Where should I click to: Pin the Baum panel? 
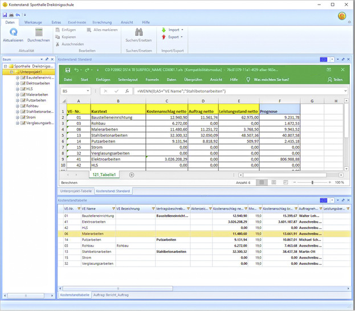coord(46,59)
